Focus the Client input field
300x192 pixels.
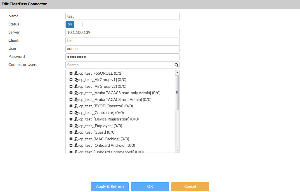pos(122,41)
